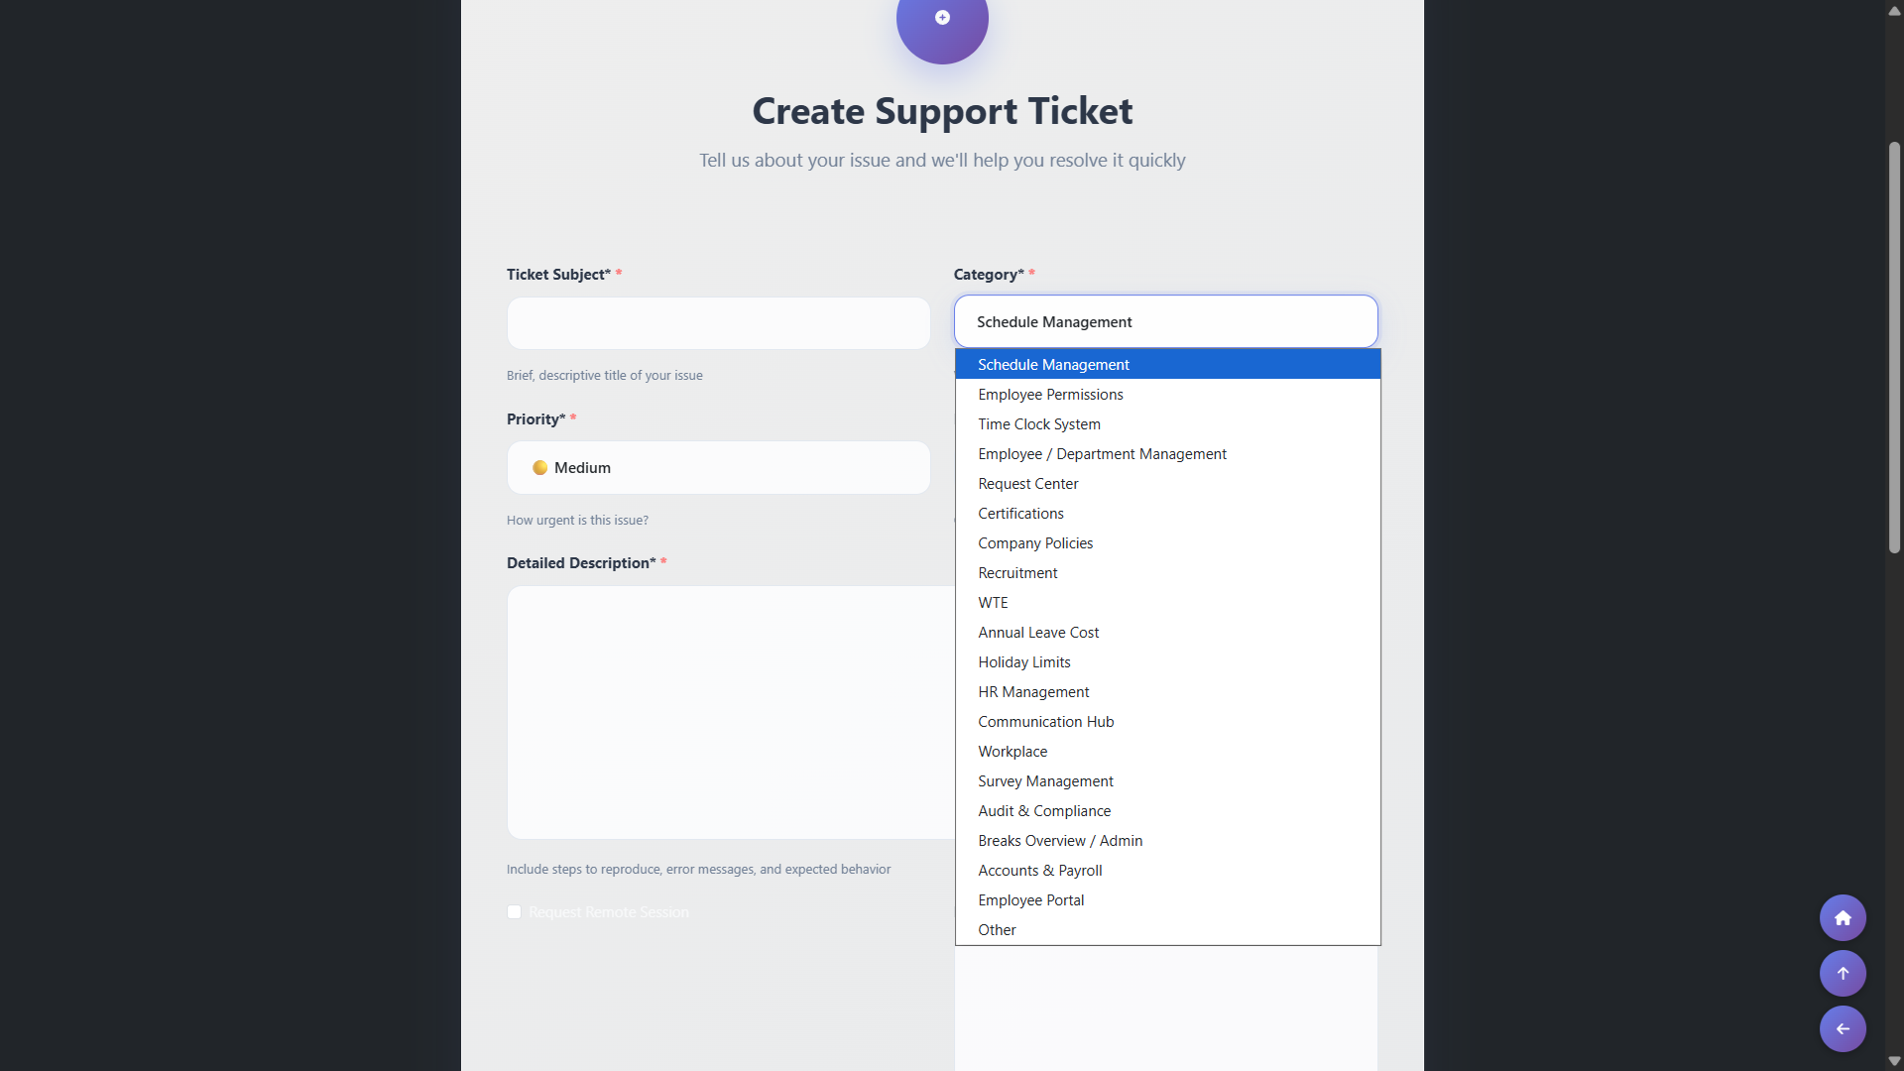Click the plus icon above the title
Image resolution: width=1904 pixels, height=1071 pixels.
click(942, 17)
